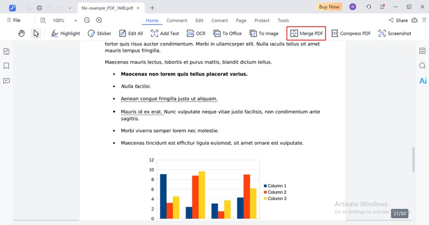The image size is (429, 225).
Task: Open a new tab with plus button
Action: pyautogui.click(x=152, y=8)
